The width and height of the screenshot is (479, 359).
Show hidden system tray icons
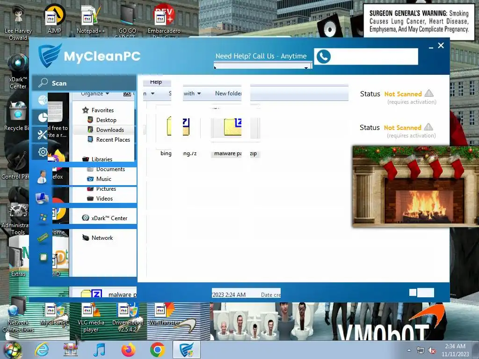(x=409, y=350)
